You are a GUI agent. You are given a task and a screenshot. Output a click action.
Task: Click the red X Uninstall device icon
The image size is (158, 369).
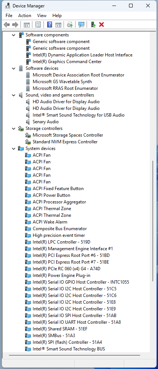click(x=101, y=25)
